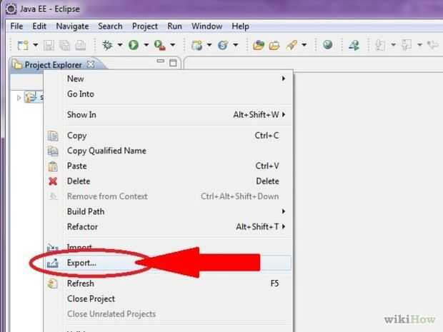This screenshot has height=332, width=443.
Task: Click the Run External Tools icon
Action: (160, 45)
